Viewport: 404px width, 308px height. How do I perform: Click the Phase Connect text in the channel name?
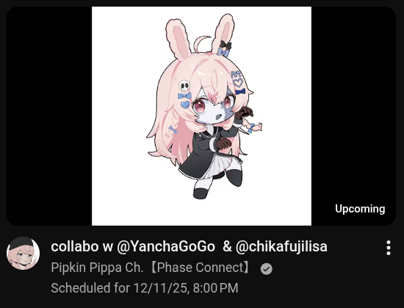click(x=199, y=268)
